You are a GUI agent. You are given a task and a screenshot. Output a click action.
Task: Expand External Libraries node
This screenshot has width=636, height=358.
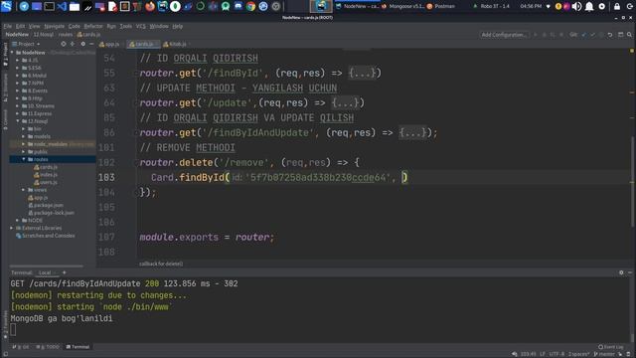point(12,228)
